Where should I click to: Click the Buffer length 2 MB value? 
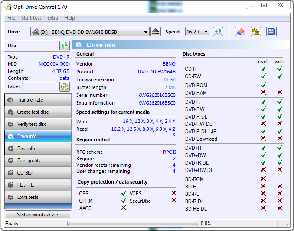(x=170, y=87)
